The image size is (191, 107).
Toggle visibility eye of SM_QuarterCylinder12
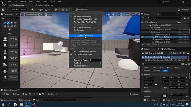[142, 37]
